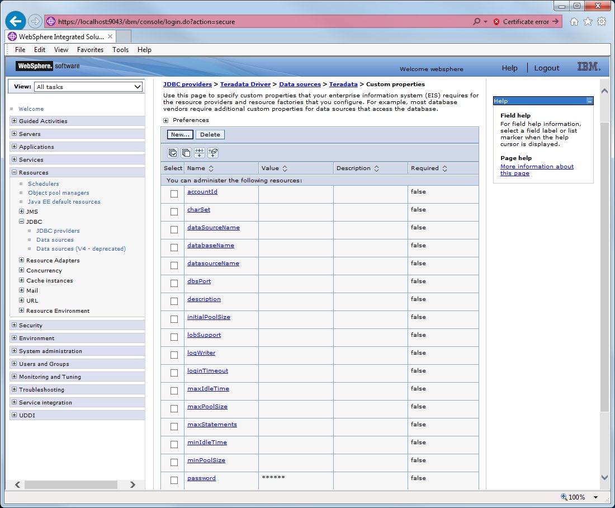The width and height of the screenshot is (615, 508).
Task: Open More information about this page link
Action: [537, 170]
